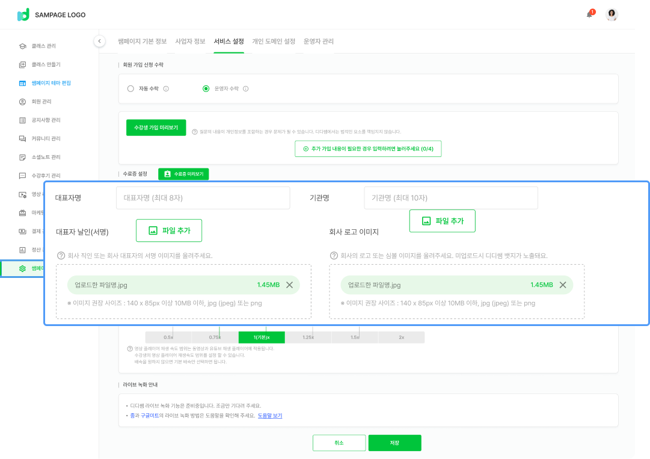Open the 개인 도메인 설정 tab
The height and width of the screenshot is (459, 650).
point(274,42)
